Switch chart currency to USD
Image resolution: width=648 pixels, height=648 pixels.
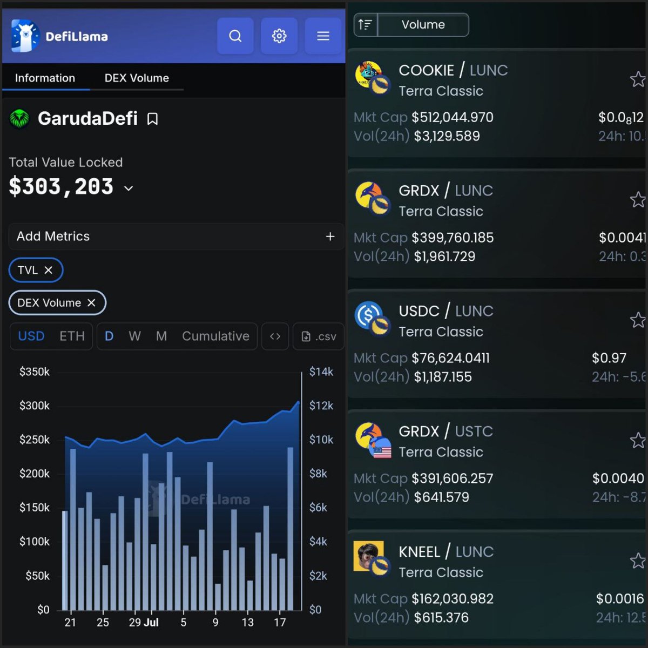click(31, 336)
